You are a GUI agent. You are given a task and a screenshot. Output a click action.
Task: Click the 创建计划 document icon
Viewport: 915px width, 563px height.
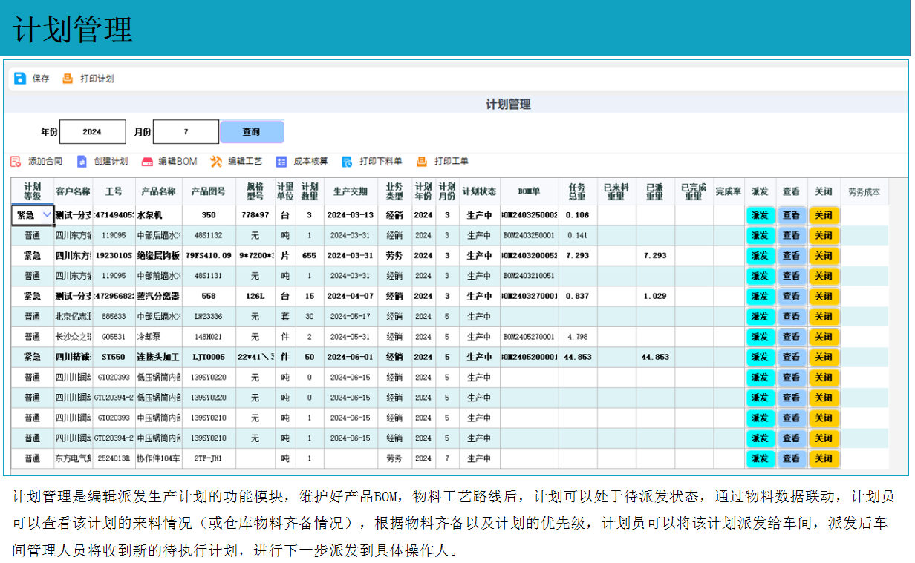(82, 162)
